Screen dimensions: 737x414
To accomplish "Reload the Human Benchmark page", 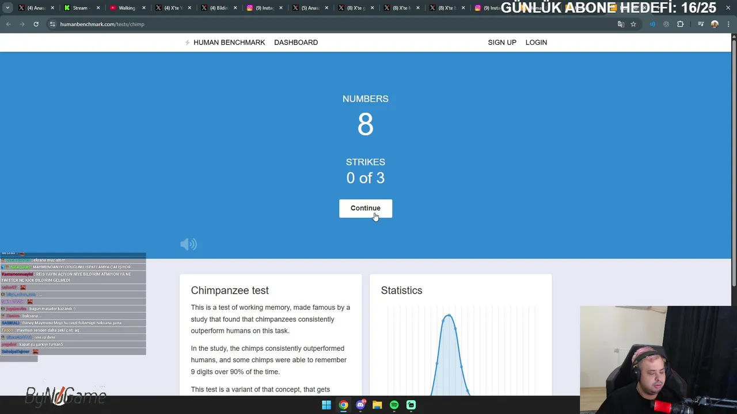I will [36, 24].
